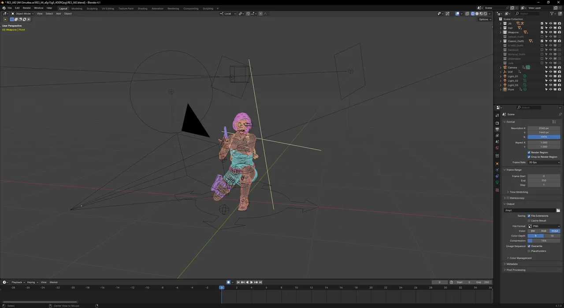Select RGB color mode button

coord(544,231)
